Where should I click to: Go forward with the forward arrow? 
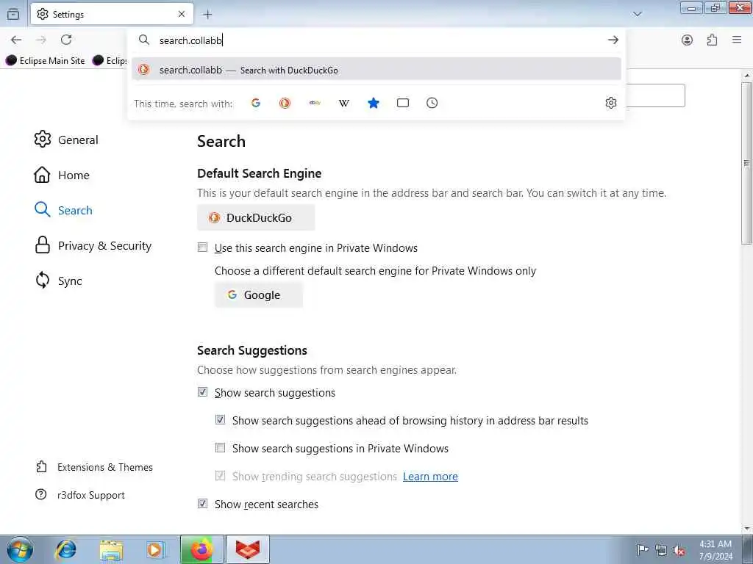click(x=41, y=40)
